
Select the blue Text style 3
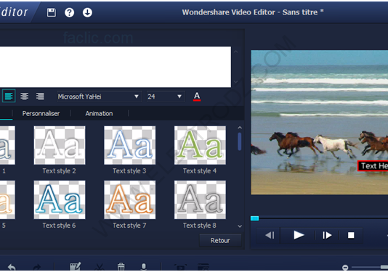(130, 145)
